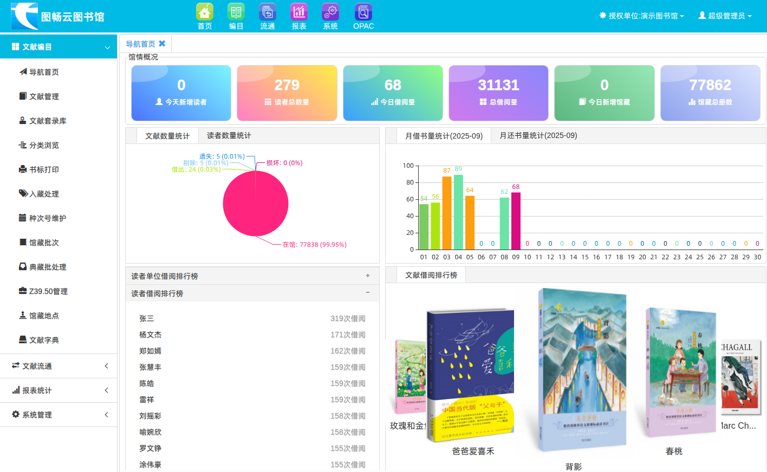Open the 超级管理员 user dropdown
This screenshot has width=767, height=472.
725,16
